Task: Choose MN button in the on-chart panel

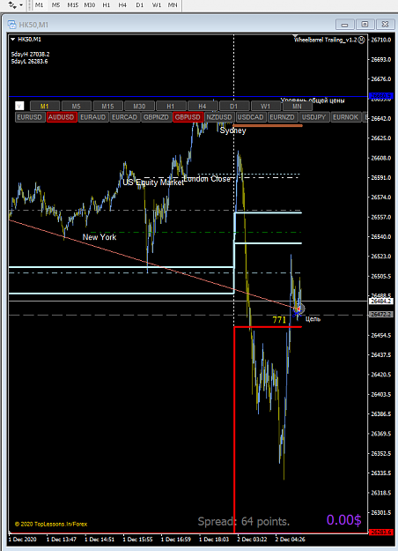Action: coord(297,106)
